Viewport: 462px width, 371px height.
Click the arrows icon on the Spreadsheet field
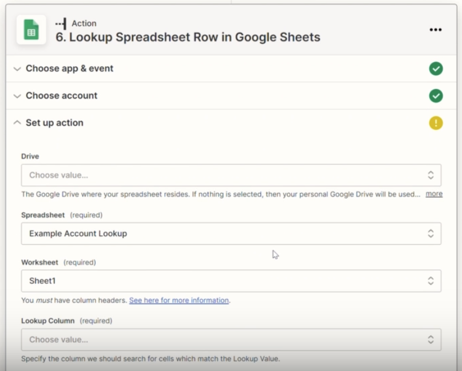click(x=431, y=233)
